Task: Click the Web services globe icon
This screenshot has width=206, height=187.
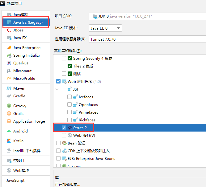Action: (70, 135)
